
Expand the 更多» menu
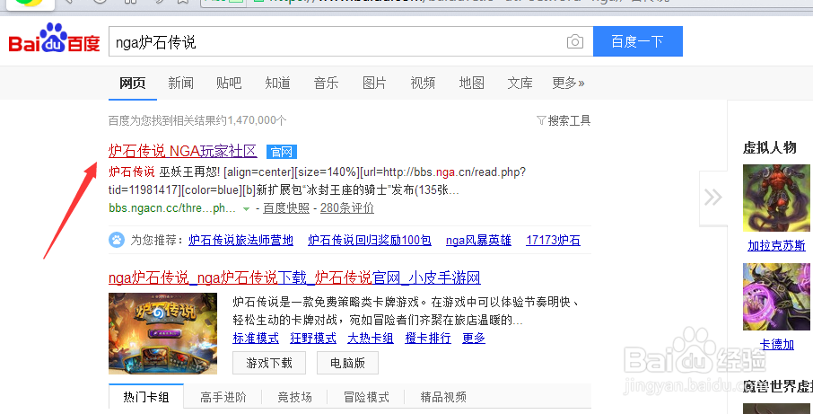coord(568,83)
